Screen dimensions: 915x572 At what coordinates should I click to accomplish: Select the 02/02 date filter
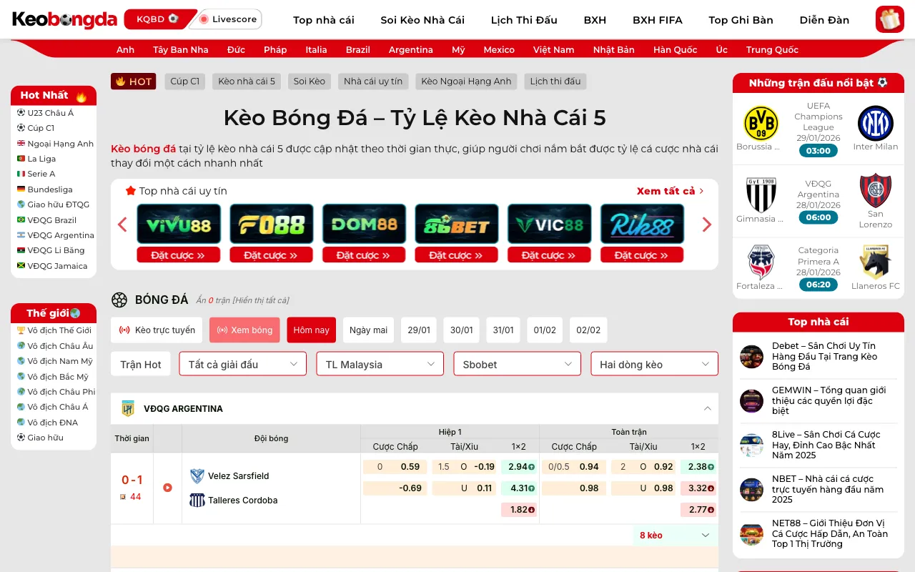point(588,330)
